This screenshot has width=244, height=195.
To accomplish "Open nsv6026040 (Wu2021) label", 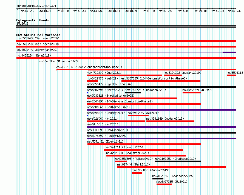I will coord(103,119).
